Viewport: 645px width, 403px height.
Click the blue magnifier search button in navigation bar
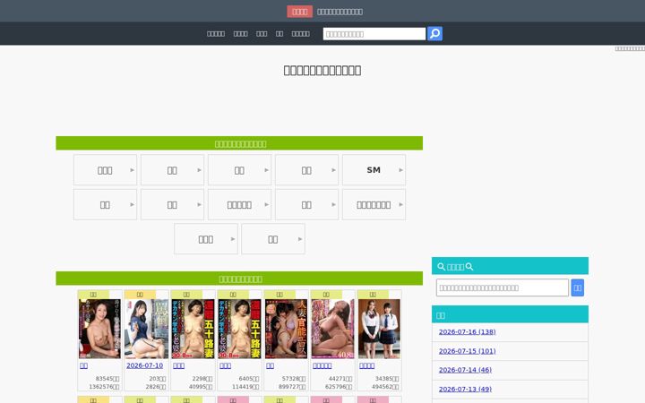434,34
